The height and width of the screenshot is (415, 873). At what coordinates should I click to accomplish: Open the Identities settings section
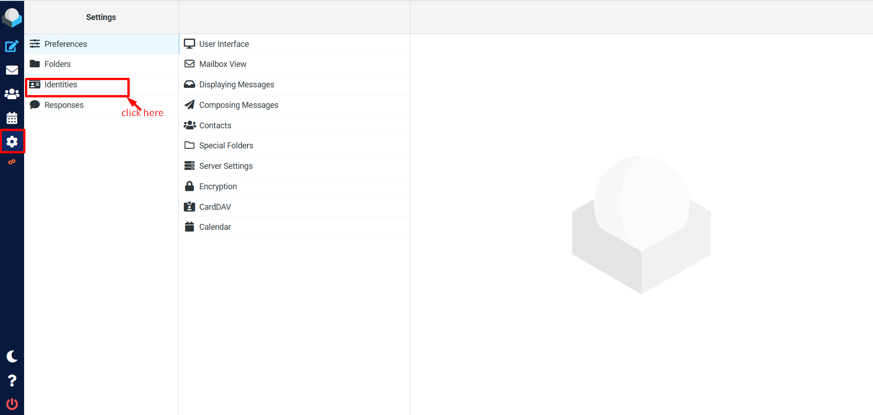tap(61, 85)
